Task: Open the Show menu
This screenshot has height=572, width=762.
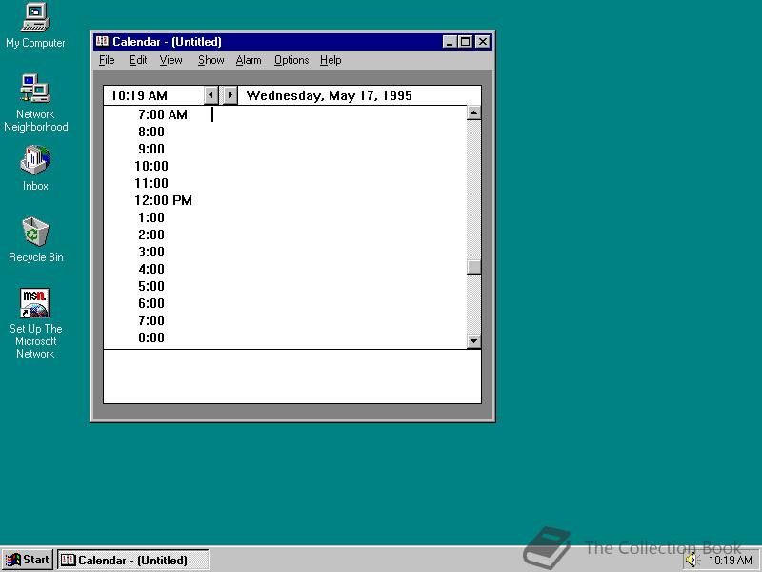Action: (x=211, y=60)
